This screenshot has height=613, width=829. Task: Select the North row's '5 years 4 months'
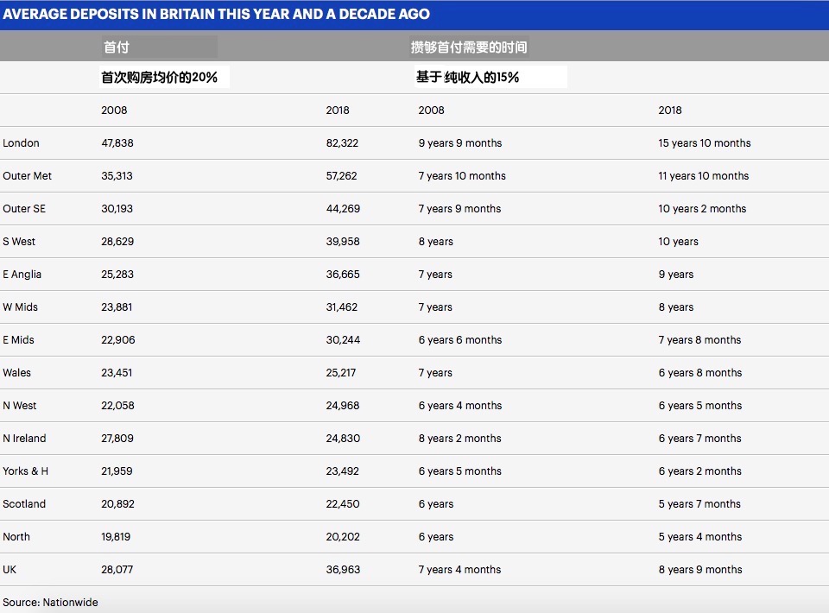(x=699, y=537)
